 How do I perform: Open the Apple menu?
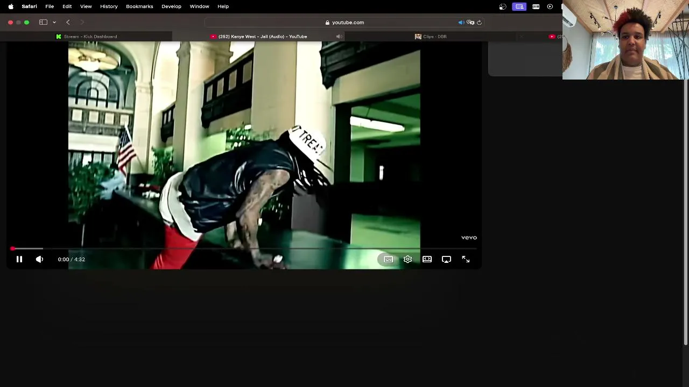11,6
